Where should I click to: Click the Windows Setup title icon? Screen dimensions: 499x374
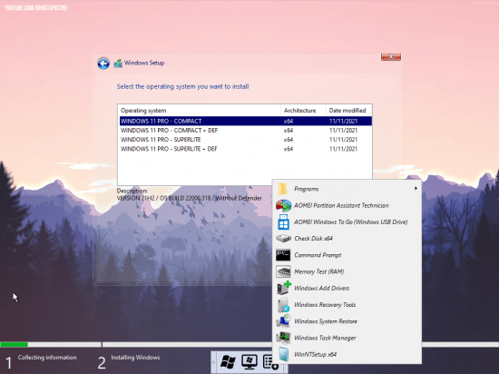(x=118, y=63)
